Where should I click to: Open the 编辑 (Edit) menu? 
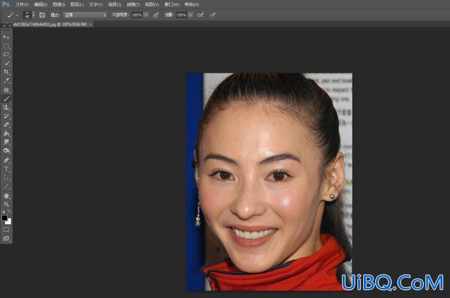(40, 4)
